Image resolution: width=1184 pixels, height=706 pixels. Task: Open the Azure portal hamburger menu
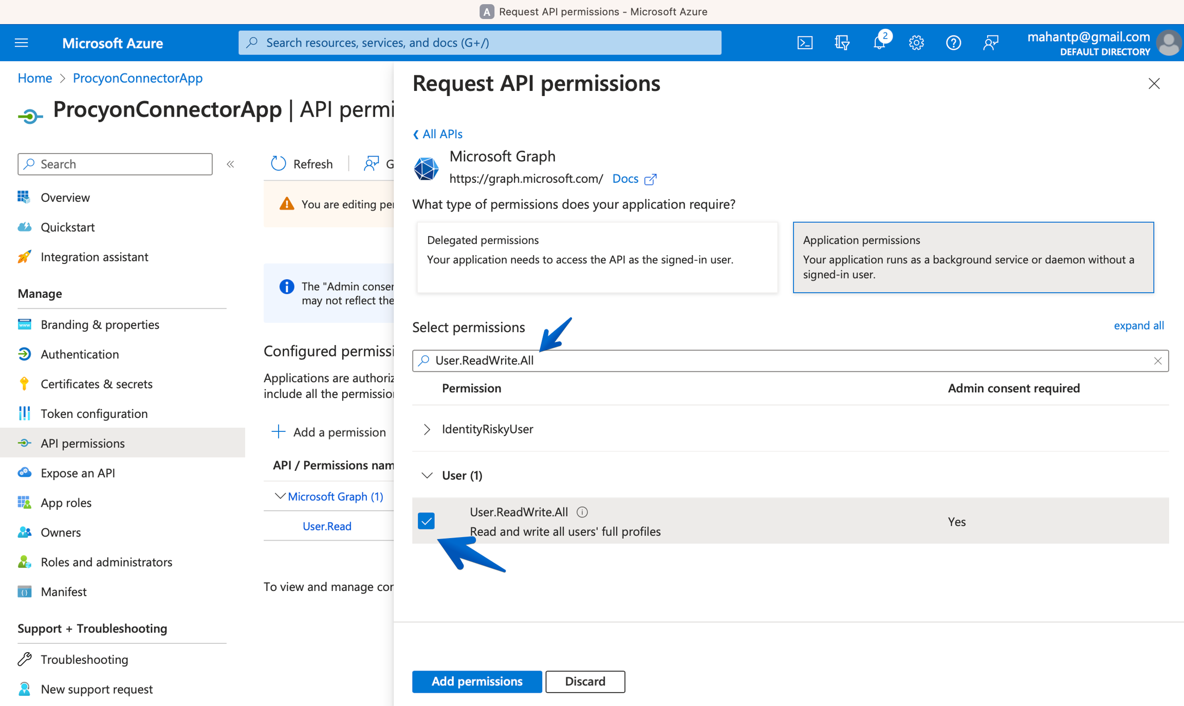pos(21,43)
